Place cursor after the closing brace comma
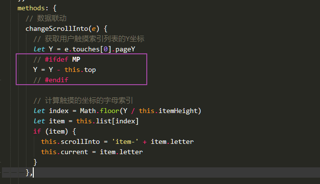 (33, 173)
